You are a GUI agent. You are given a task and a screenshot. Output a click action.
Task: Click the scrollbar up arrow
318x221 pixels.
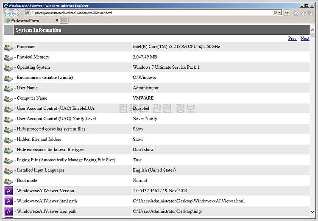(312, 30)
